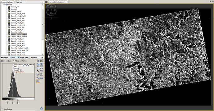Screen dimensions: 214x111
Task: Select Sliders editor radio button
Action: (13, 61)
